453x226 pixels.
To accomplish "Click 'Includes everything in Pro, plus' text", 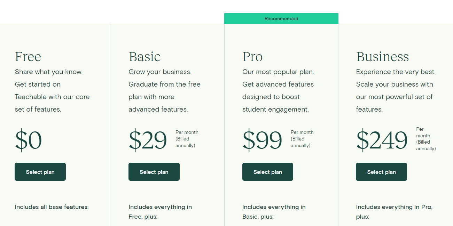I will [394, 212].
